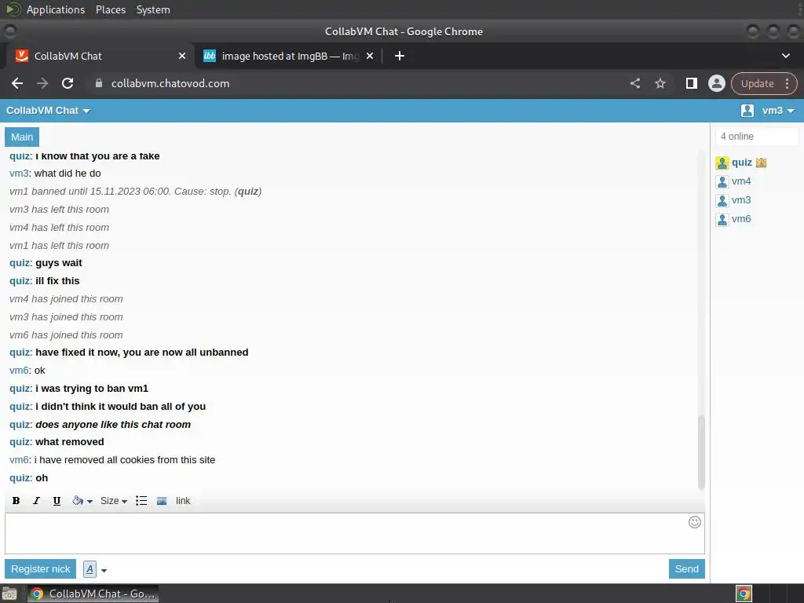Open the tab search chevron
This screenshot has width=804, height=603.
click(785, 56)
